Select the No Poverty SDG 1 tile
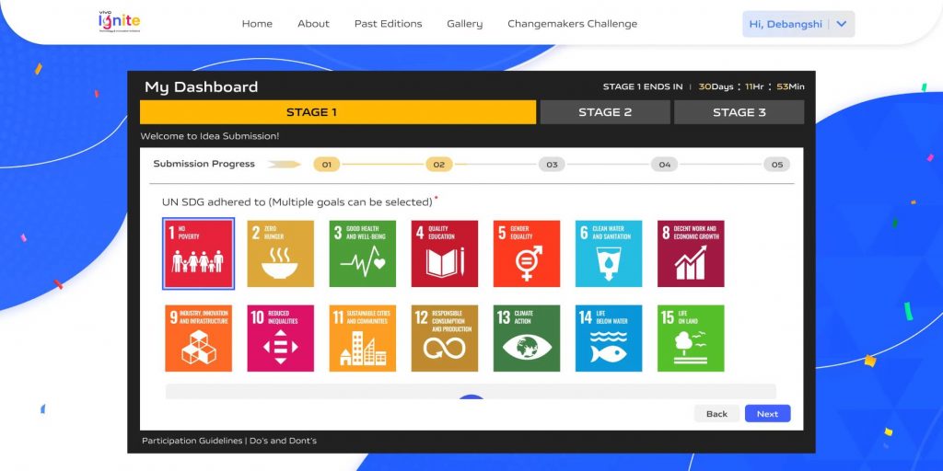 pyautogui.click(x=199, y=254)
